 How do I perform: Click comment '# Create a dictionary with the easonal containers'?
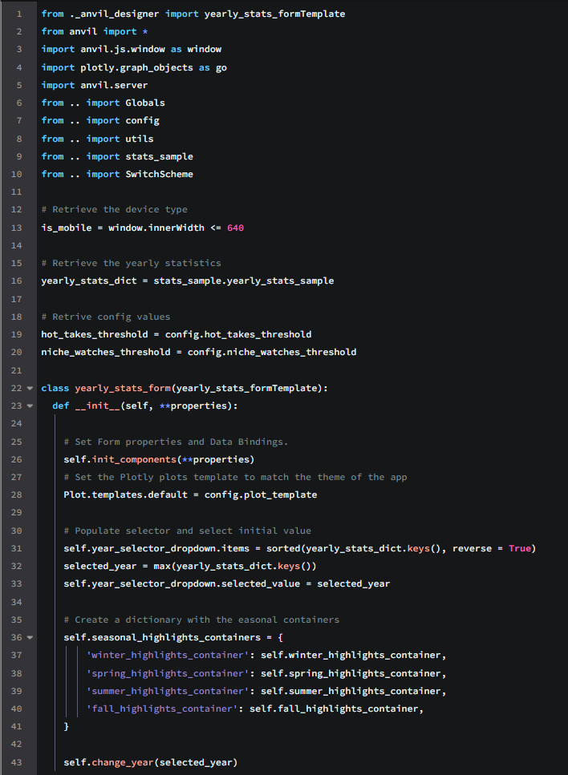tap(201, 620)
